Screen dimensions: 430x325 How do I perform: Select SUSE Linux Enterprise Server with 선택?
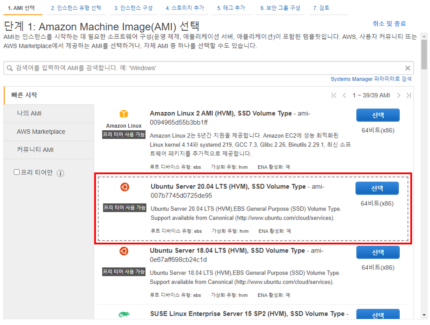378,314
